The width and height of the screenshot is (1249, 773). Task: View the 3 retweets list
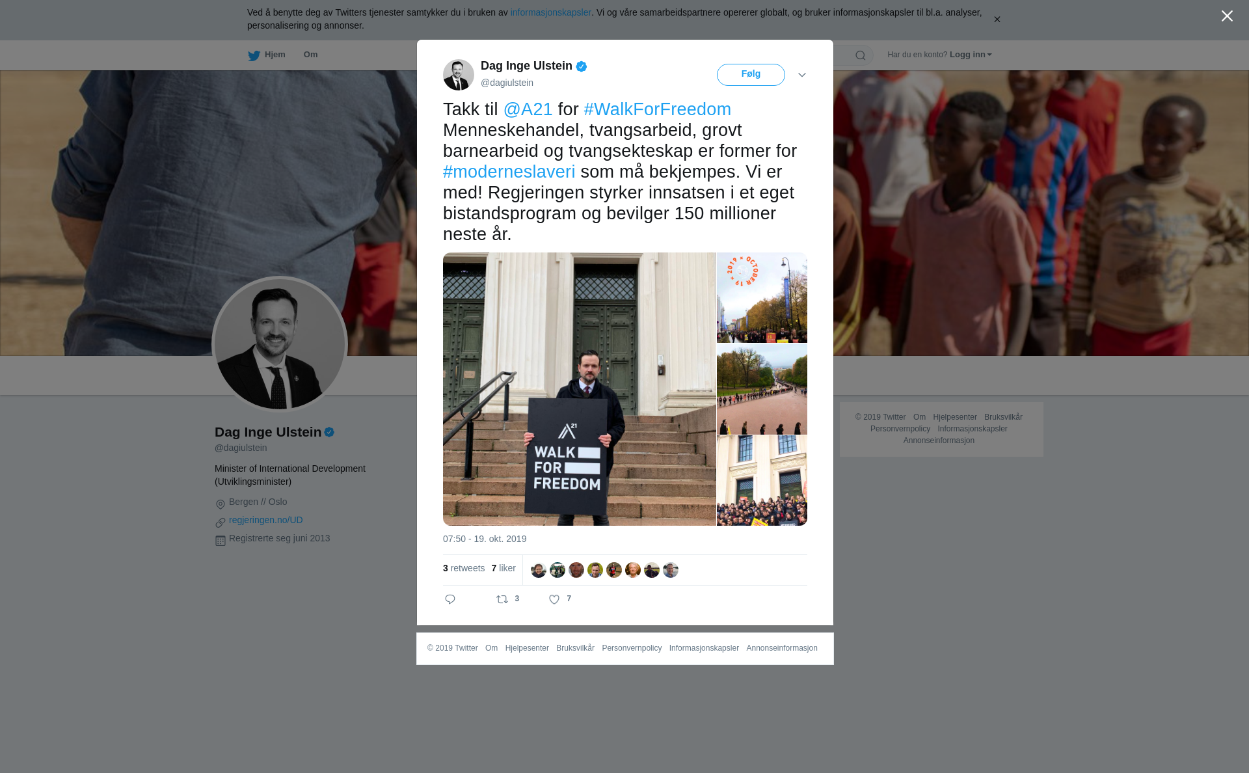[464, 568]
